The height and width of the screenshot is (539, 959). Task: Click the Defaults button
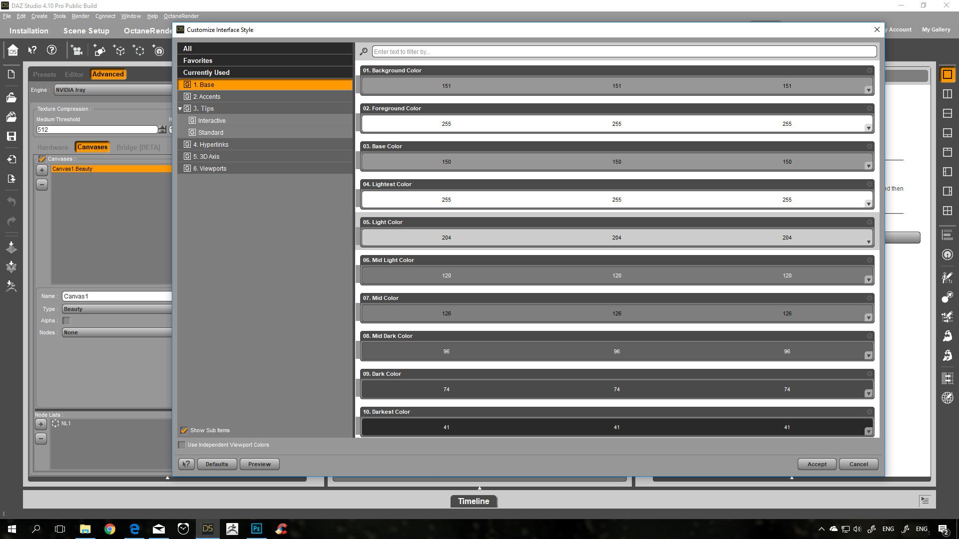click(x=217, y=464)
